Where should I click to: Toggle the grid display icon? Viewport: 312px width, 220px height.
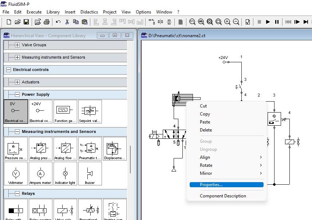(x=181, y=22)
